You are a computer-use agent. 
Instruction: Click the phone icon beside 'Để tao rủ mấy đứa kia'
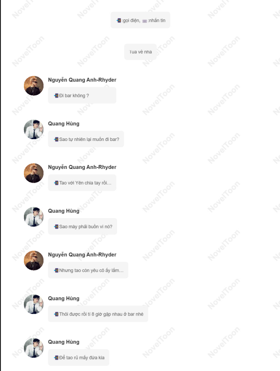pyautogui.click(x=56, y=358)
